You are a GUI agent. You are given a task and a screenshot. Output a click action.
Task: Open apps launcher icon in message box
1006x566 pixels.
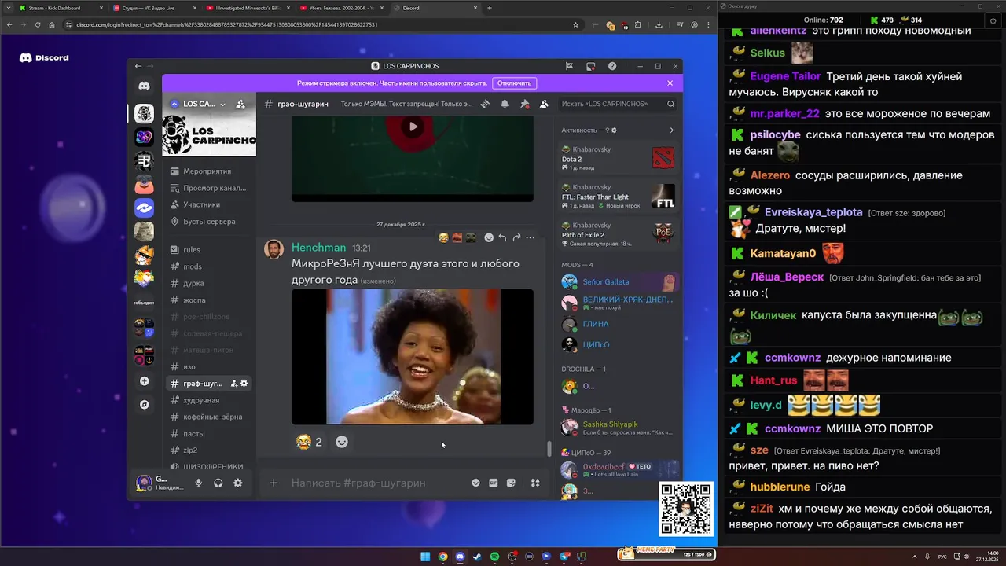click(535, 483)
